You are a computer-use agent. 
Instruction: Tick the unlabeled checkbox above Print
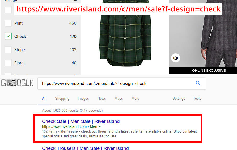[8, 10]
